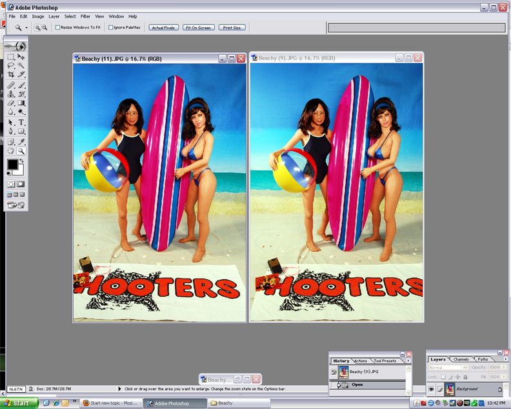
Task: Open the Zoom tool preset picker arrow
Action: pyautogui.click(x=26, y=28)
